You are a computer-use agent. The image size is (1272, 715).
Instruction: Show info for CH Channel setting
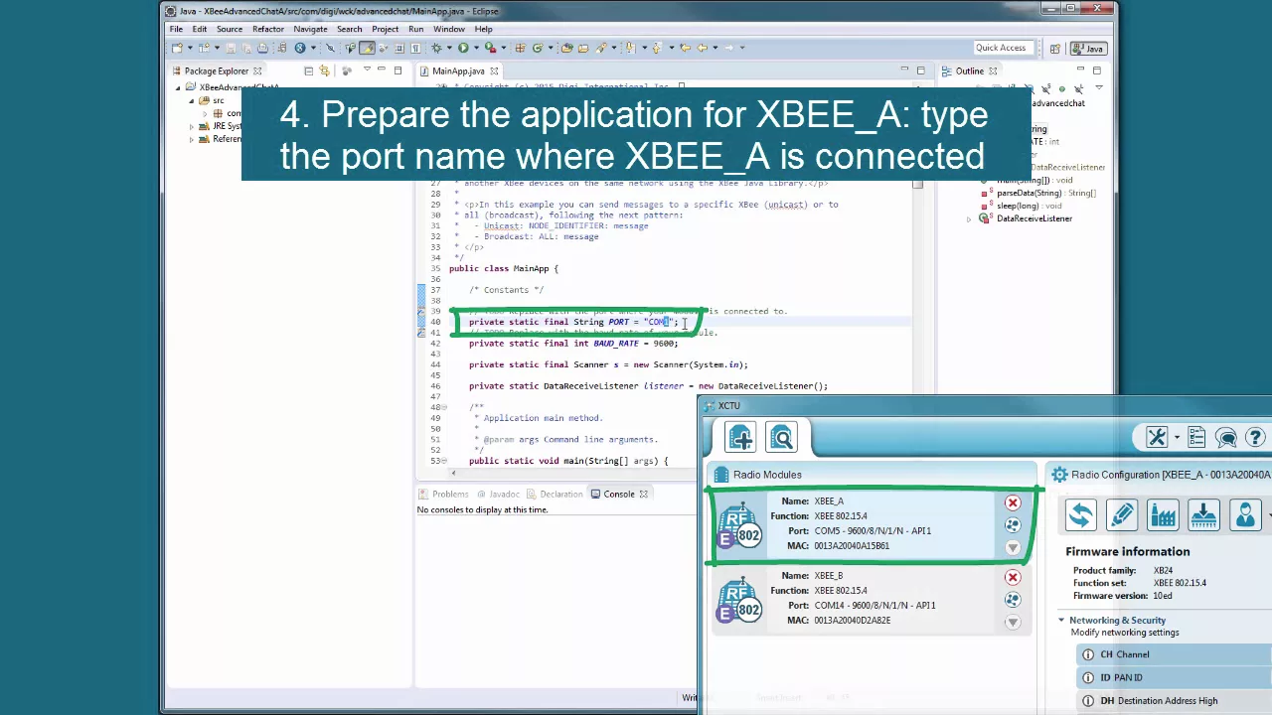1088,654
